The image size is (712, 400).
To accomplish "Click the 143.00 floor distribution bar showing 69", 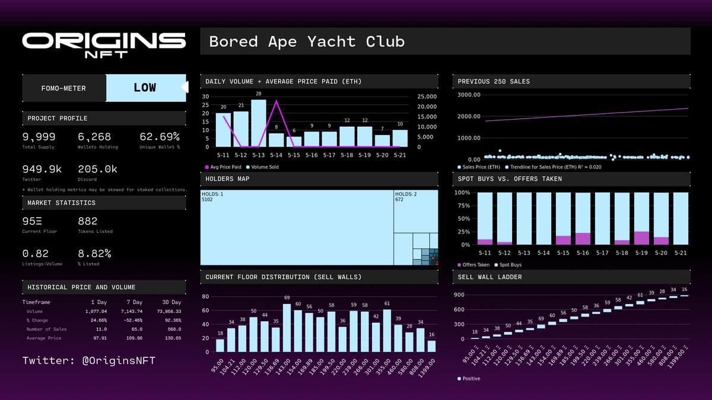I will click(x=287, y=328).
